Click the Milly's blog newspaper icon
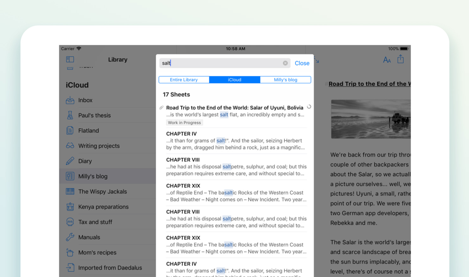Viewport: 469px width, 277px height. point(70,176)
